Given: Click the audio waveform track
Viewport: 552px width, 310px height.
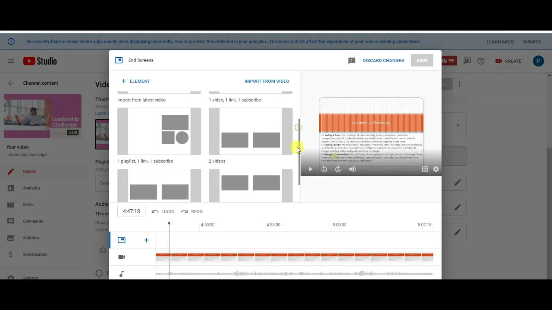Looking at the screenshot, I should point(294,274).
